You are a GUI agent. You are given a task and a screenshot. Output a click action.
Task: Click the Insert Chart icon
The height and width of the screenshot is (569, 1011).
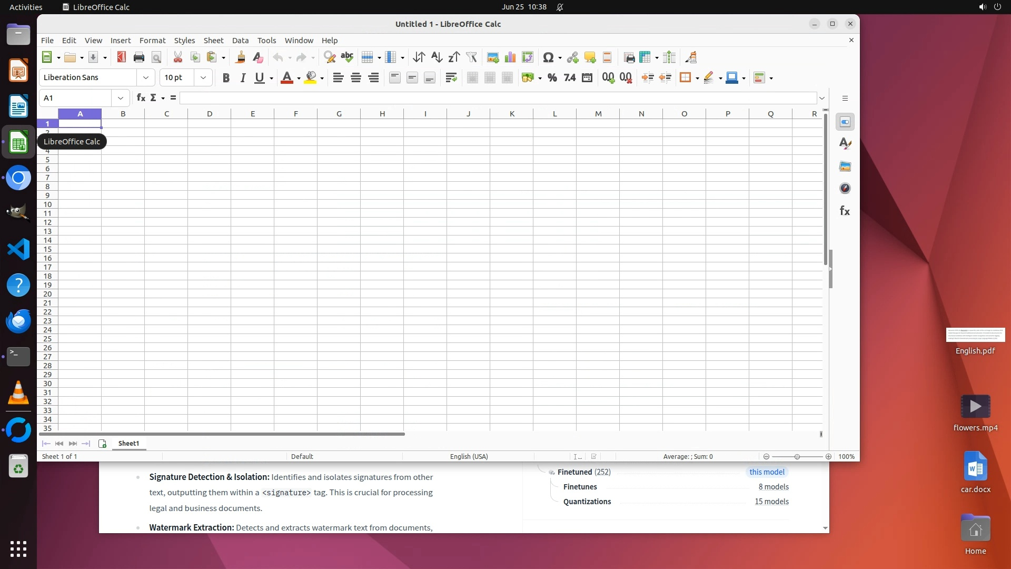click(510, 57)
